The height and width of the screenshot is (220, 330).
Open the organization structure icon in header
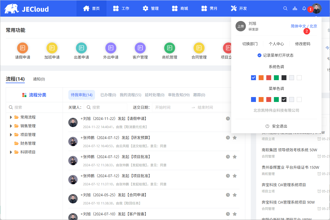295,8
